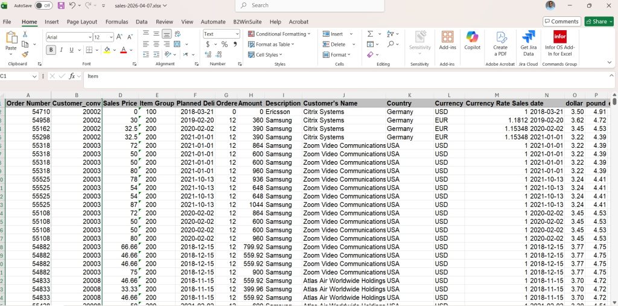Click Increase Indent icon

(156, 54)
